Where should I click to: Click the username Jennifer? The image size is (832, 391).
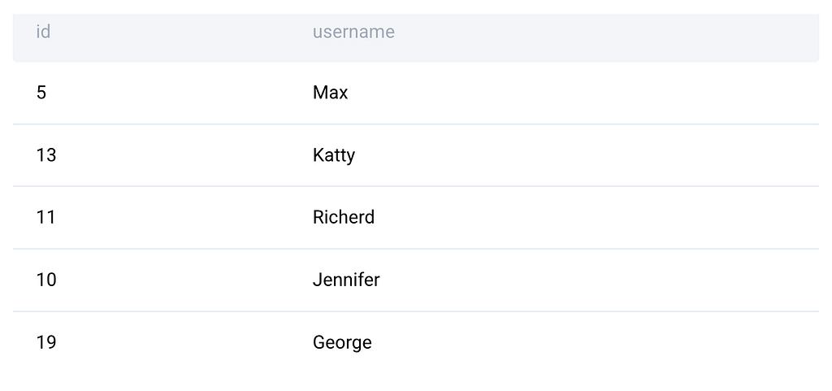click(x=346, y=280)
